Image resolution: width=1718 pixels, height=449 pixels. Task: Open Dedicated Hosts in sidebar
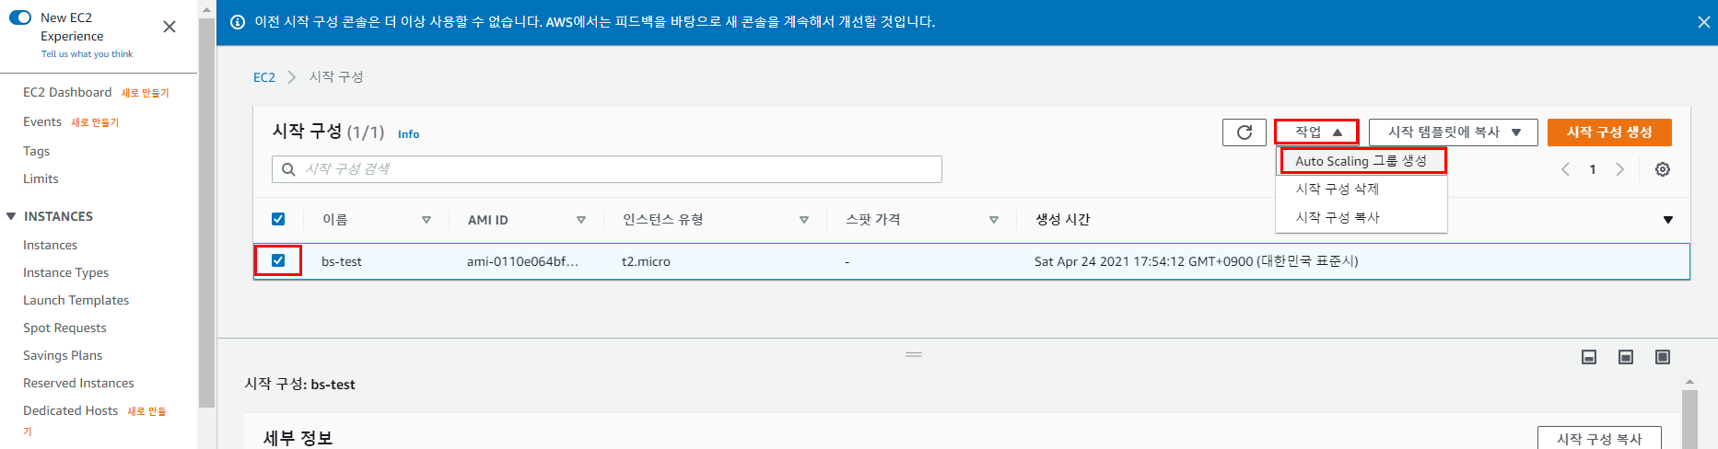click(70, 410)
